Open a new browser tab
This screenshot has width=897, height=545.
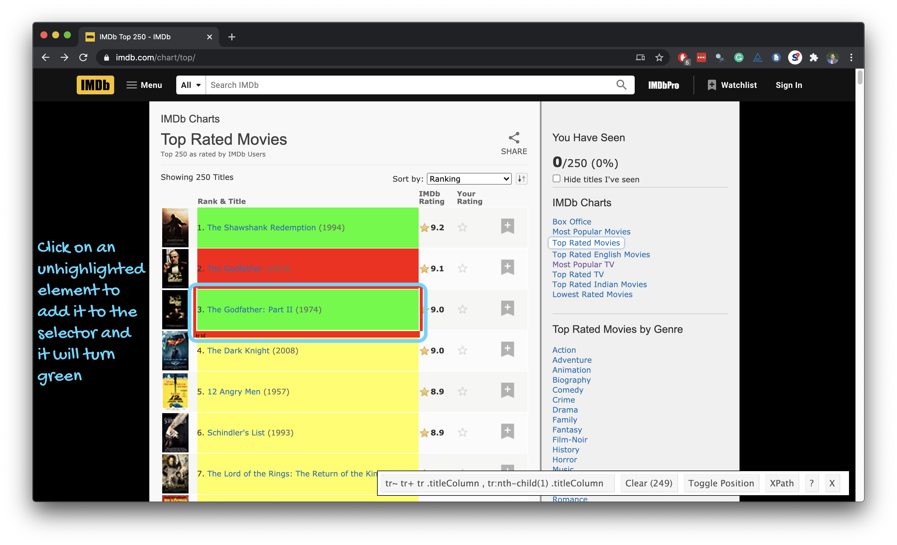pyautogui.click(x=232, y=37)
